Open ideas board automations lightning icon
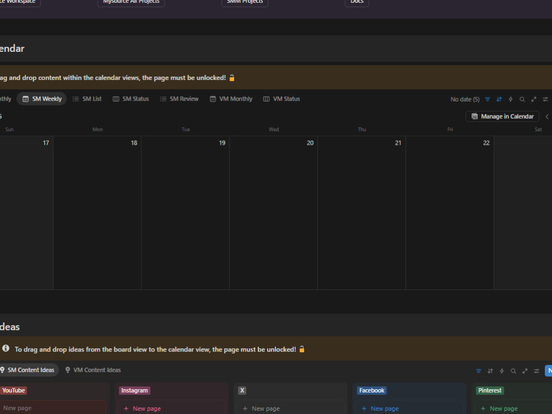552x414 pixels. click(502, 371)
